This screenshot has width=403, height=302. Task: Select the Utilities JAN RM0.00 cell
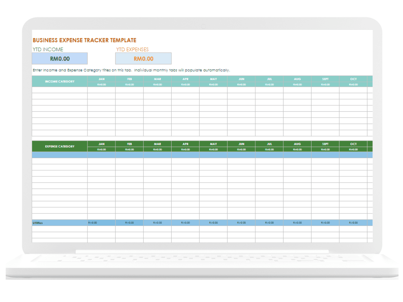[102, 223]
